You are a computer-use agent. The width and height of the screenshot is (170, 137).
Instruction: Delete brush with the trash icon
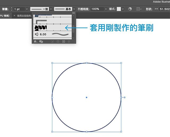(69, 41)
